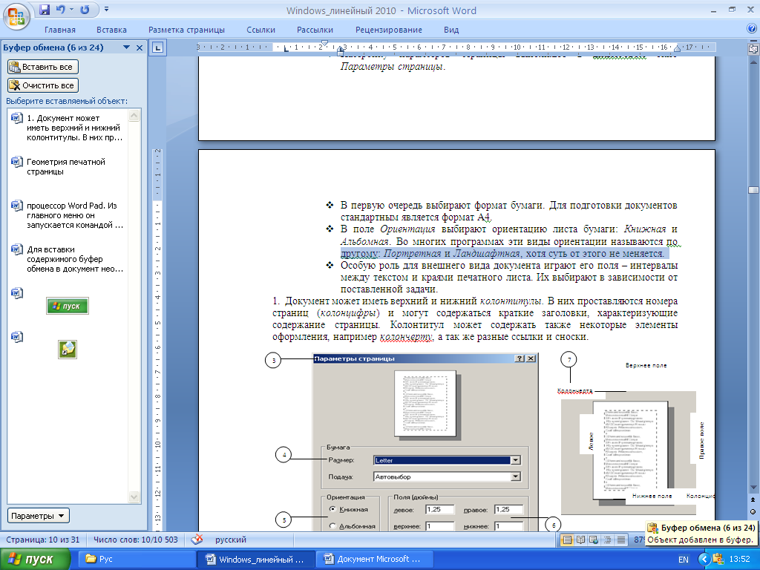This screenshot has width=760, height=570.
Task: Open the Главная ribbon tab
Action: click(x=60, y=30)
